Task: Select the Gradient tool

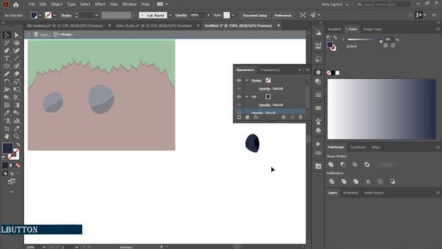Action: pyautogui.click(x=17, y=105)
